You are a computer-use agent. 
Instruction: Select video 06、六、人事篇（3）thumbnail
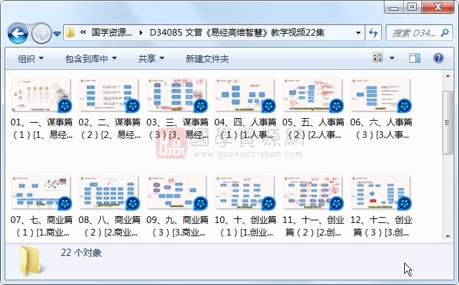(x=381, y=95)
